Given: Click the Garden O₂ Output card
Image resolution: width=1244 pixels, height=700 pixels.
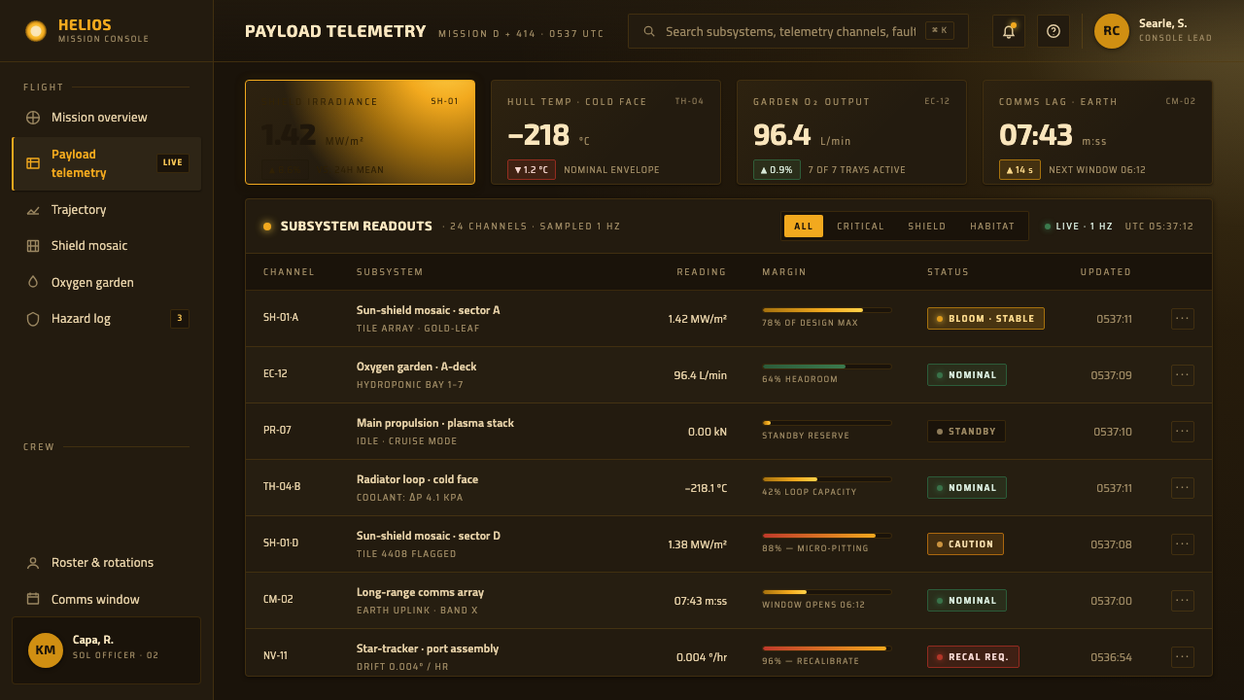Looking at the screenshot, I should (x=851, y=132).
